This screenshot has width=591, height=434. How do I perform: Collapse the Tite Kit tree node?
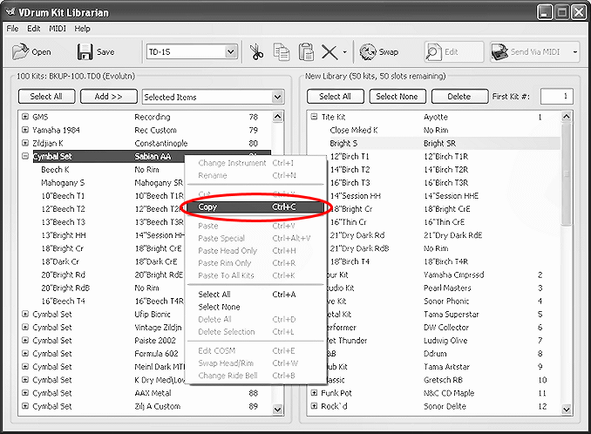coord(314,117)
